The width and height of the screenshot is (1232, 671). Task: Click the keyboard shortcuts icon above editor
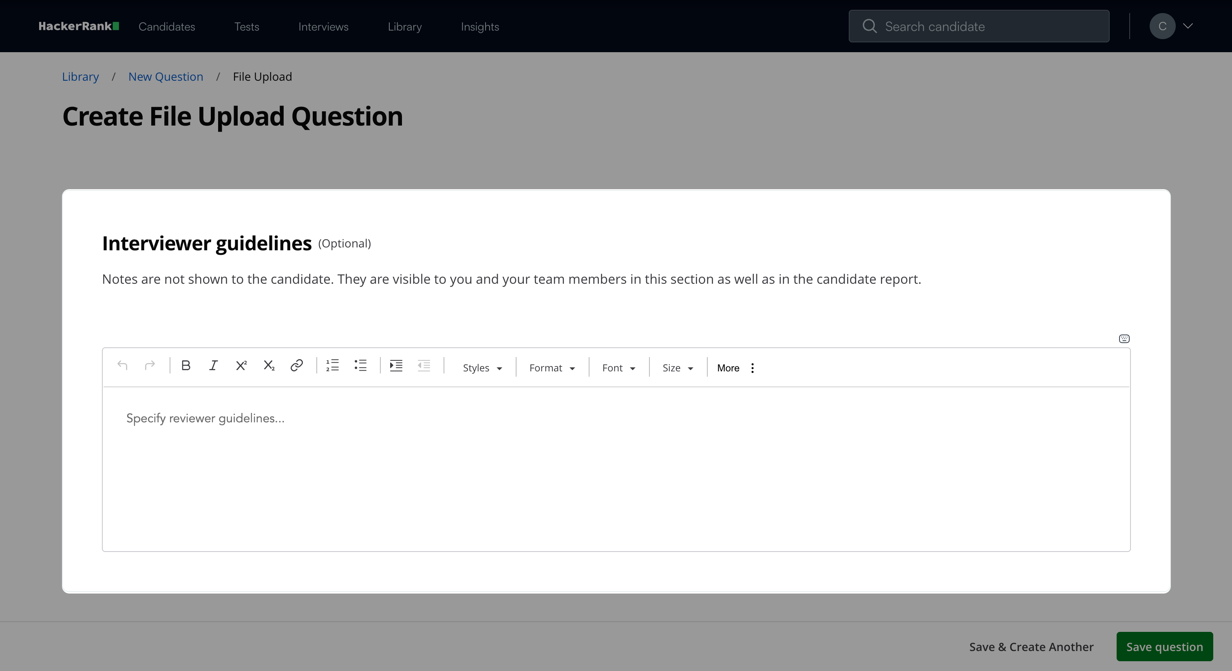(x=1124, y=339)
